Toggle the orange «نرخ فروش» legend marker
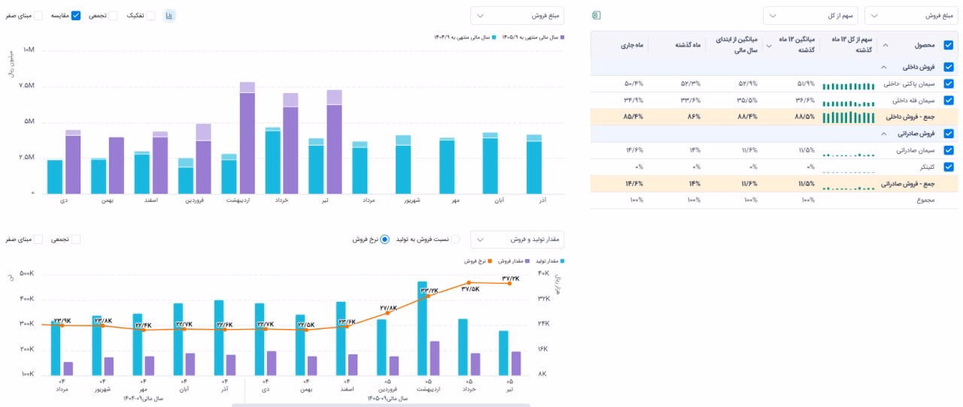Screen dimensions: 963x407 coord(490,261)
